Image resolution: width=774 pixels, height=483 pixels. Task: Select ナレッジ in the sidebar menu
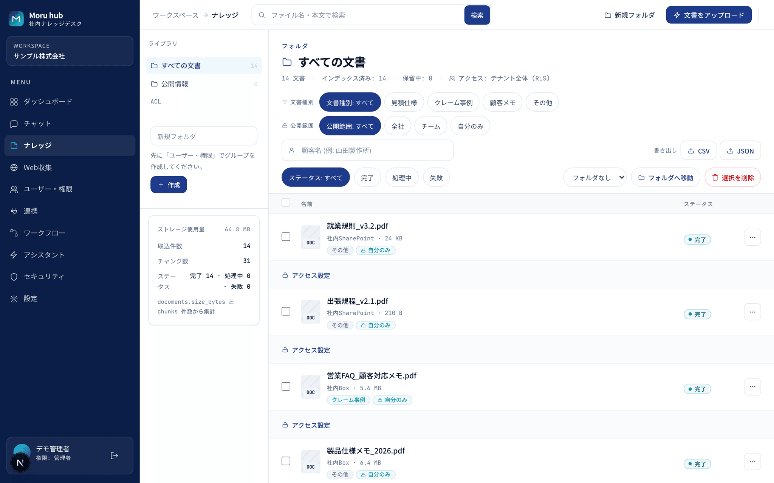(70, 146)
